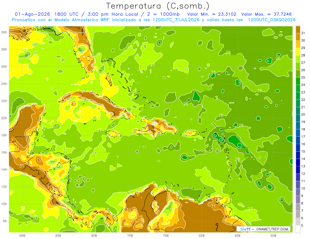Select the white swatch below the 5 label

pyautogui.click(x=298, y=229)
